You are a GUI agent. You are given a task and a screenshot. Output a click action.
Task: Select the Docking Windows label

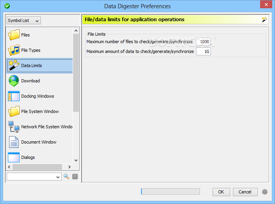pyautogui.click(x=38, y=96)
